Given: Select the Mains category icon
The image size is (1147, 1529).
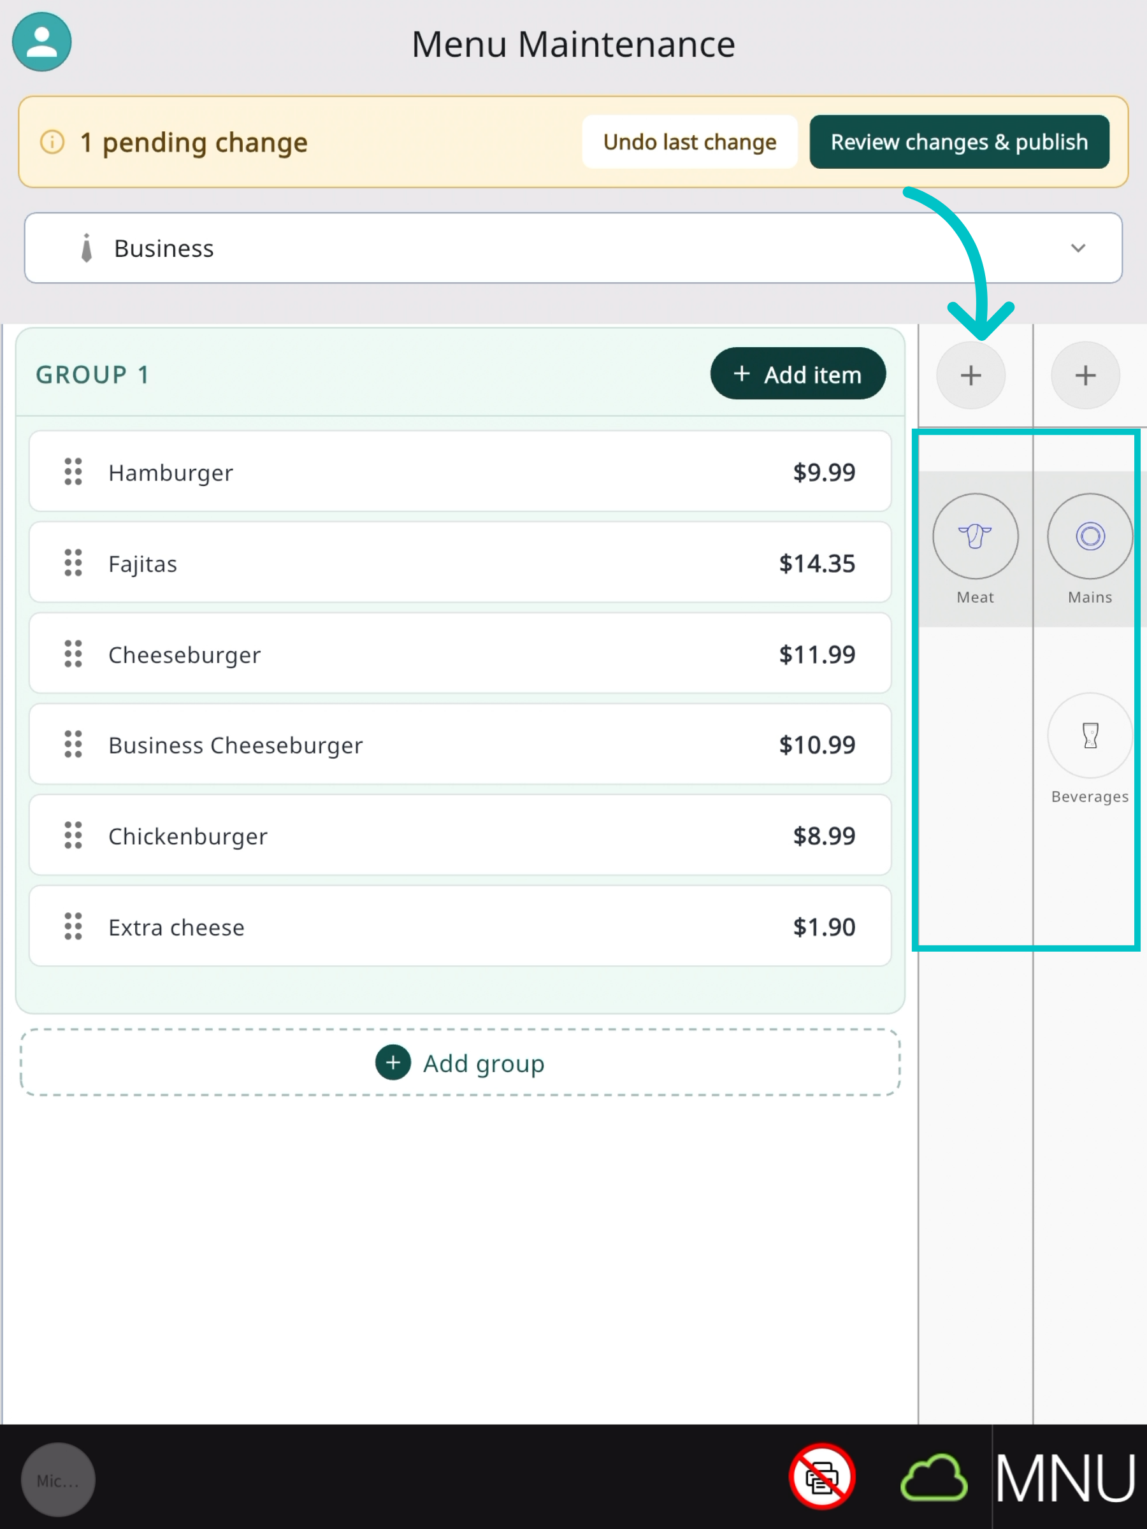Looking at the screenshot, I should [1090, 536].
